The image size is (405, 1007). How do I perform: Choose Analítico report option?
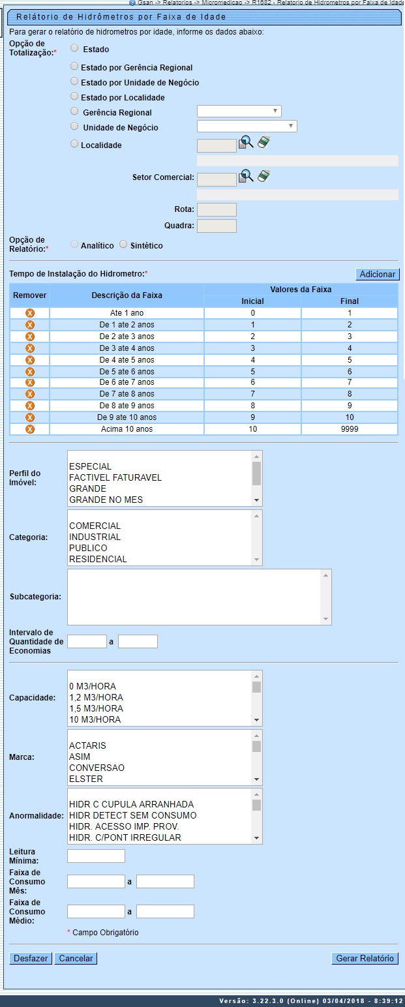click(74, 244)
